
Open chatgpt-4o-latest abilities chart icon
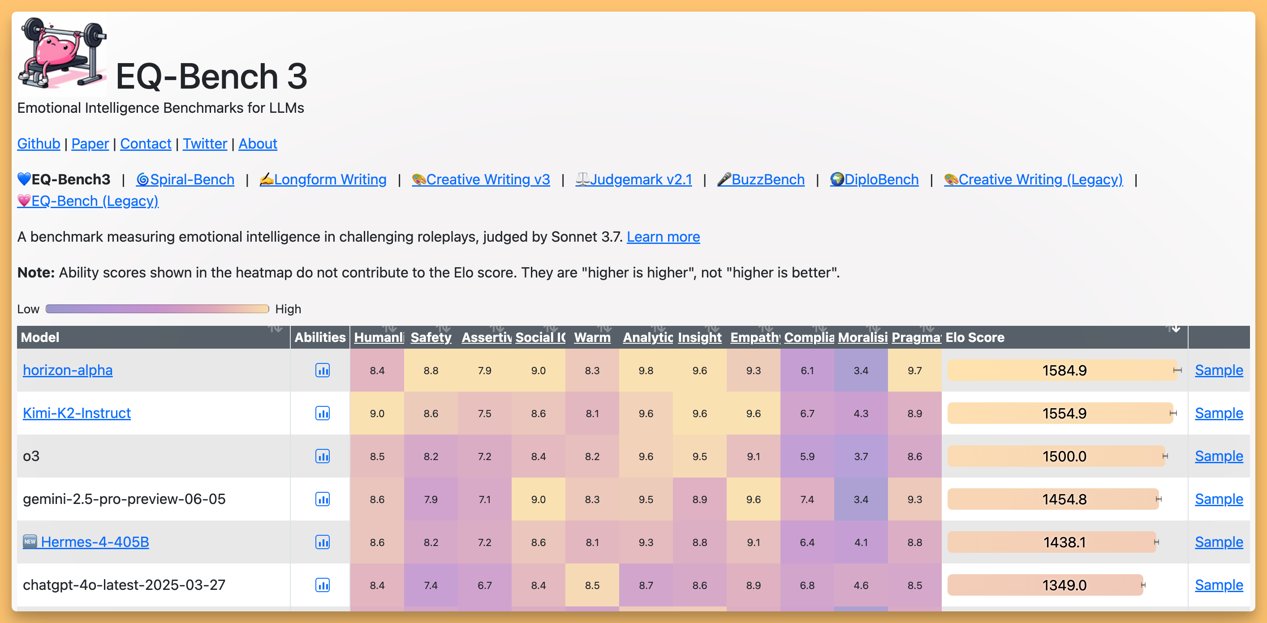click(323, 585)
